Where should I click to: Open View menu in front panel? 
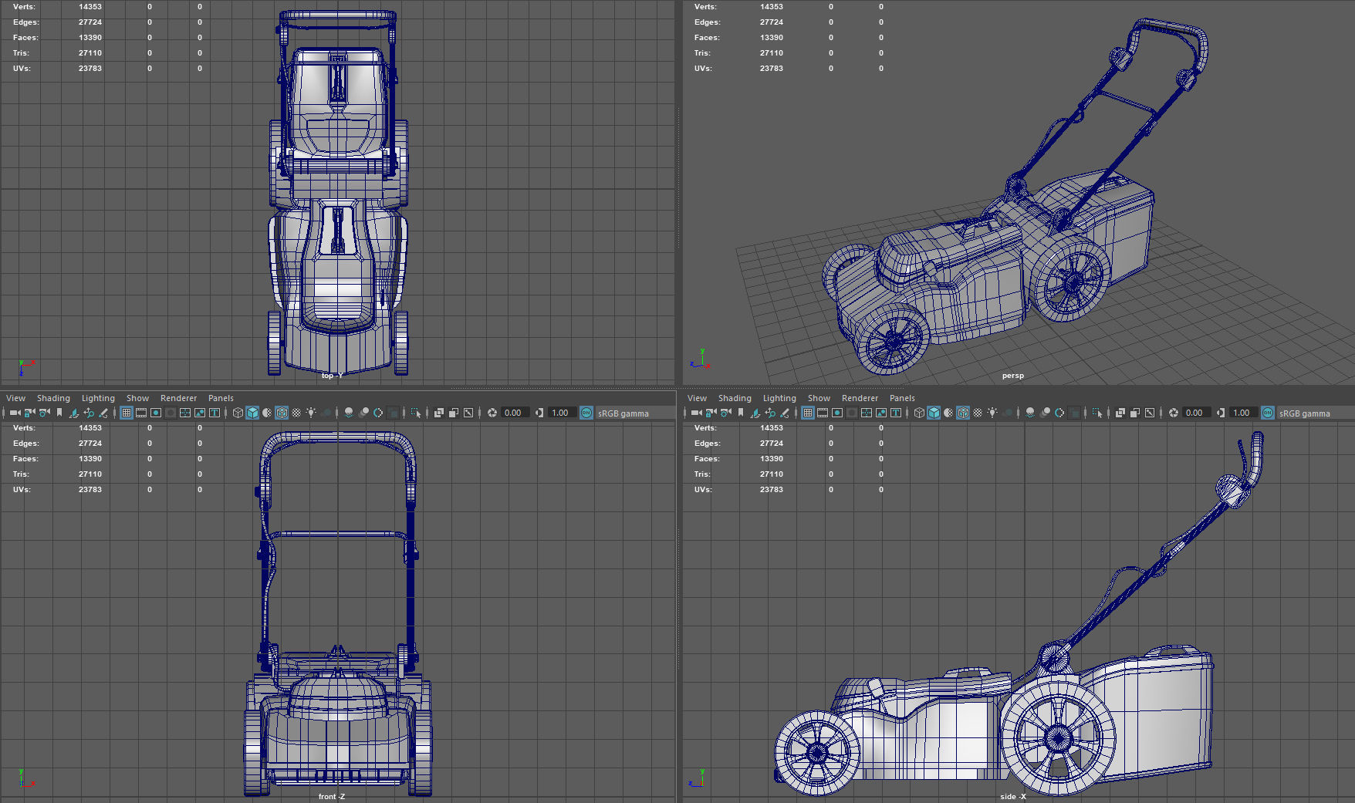click(15, 398)
